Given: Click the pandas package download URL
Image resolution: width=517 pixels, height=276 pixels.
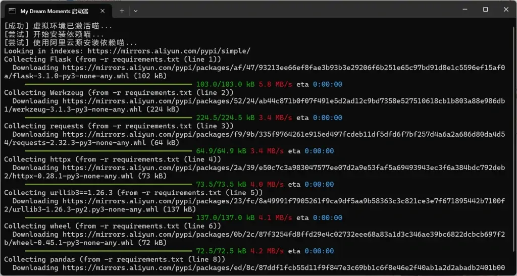Looking at the screenshot, I should tap(283, 267).
